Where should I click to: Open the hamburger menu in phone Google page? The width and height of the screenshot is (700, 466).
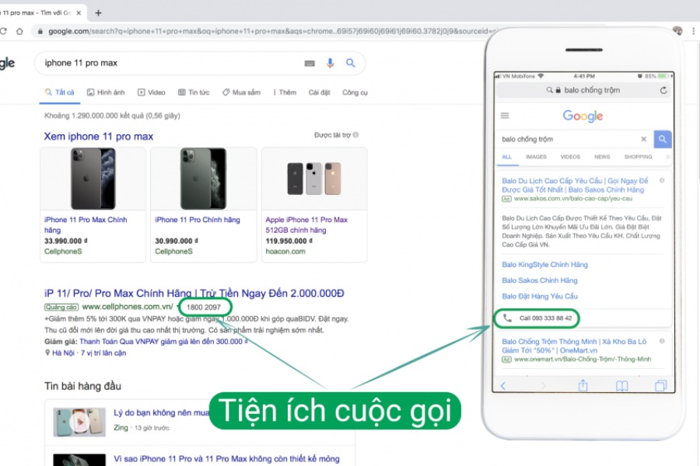pos(505,116)
